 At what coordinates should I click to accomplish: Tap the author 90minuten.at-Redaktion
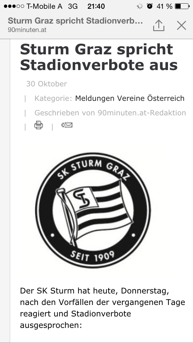[x=142, y=113]
